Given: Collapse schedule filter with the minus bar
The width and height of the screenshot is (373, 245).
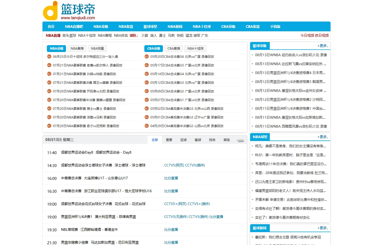Looking at the screenshot, I should click(x=240, y=140).
